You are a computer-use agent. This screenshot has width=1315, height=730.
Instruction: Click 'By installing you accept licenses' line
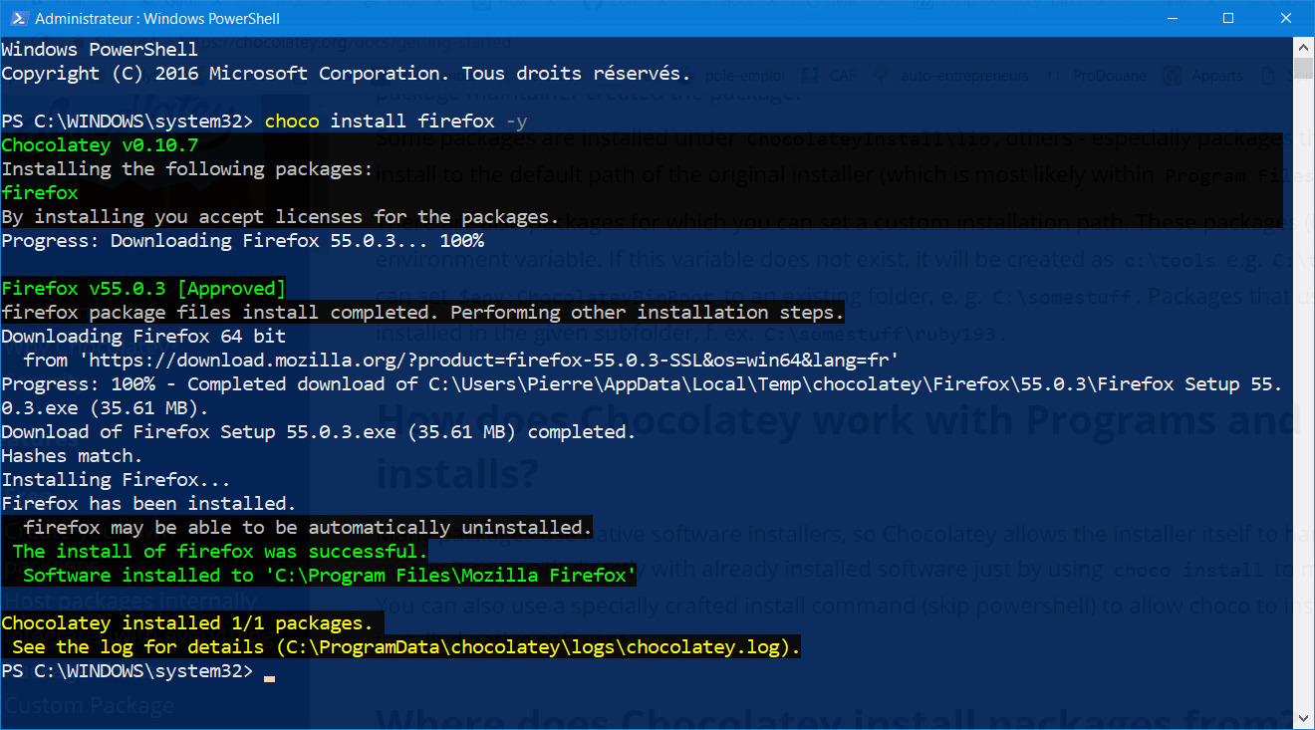tap(280, 217)
